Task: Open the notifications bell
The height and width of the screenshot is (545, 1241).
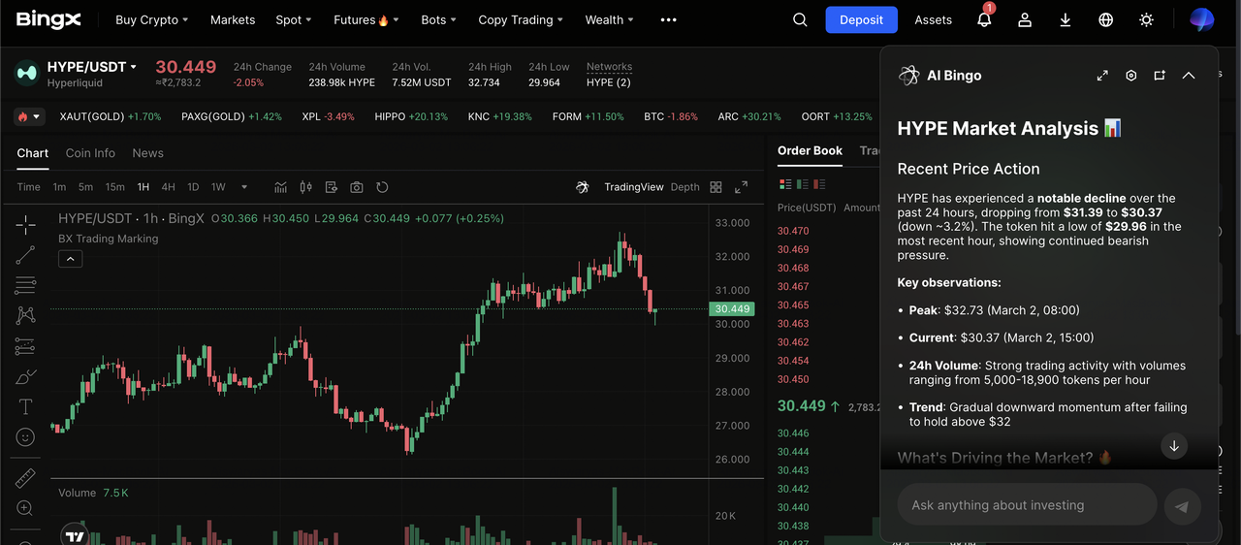Action: [984, 19]
